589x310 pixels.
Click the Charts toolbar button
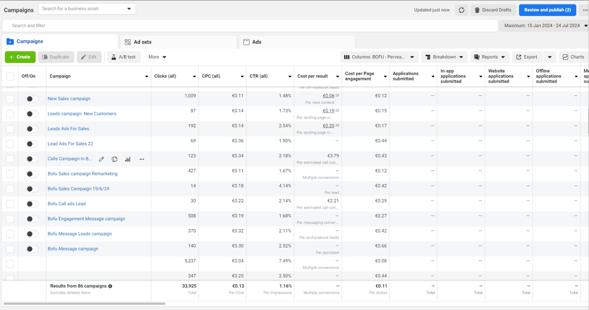coord(574,57)
